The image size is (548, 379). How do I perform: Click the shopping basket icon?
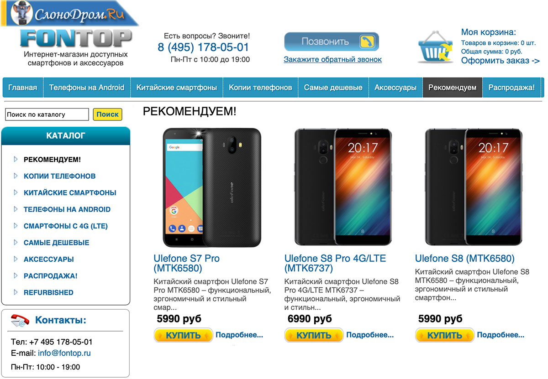[435, 46]
